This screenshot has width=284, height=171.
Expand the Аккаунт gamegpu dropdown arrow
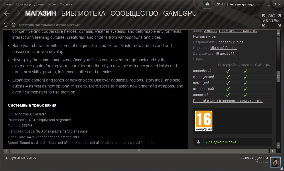tap(259, 4)
